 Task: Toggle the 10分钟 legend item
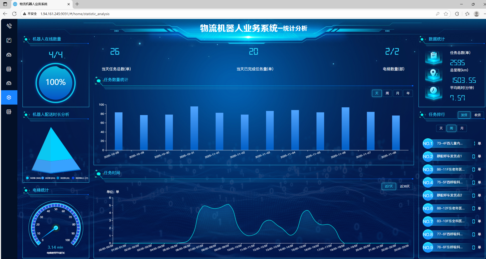[x=33, y=178]
